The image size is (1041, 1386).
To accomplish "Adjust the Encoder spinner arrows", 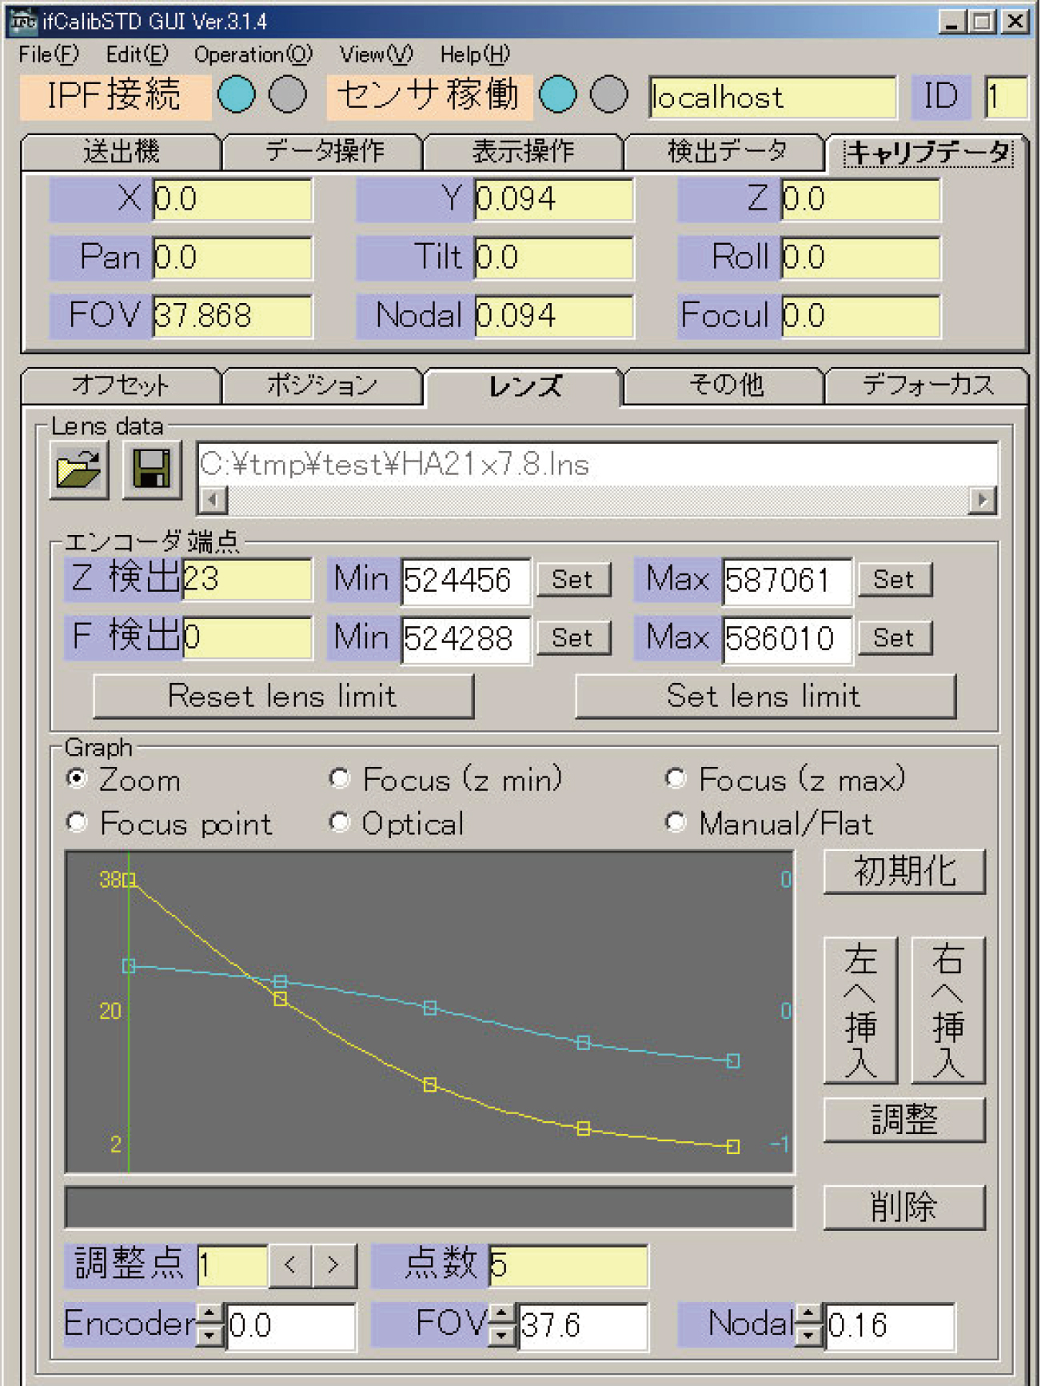I will click(210, 1324).
